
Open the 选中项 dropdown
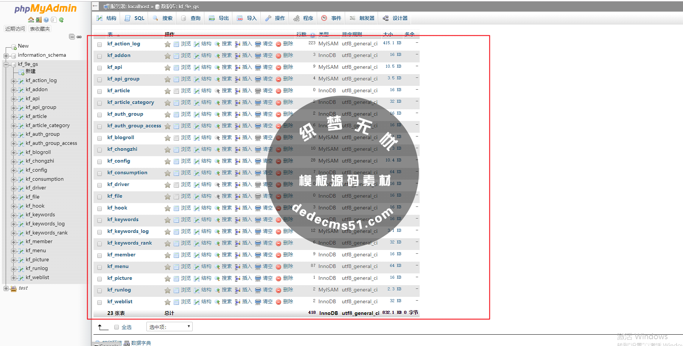169,326
